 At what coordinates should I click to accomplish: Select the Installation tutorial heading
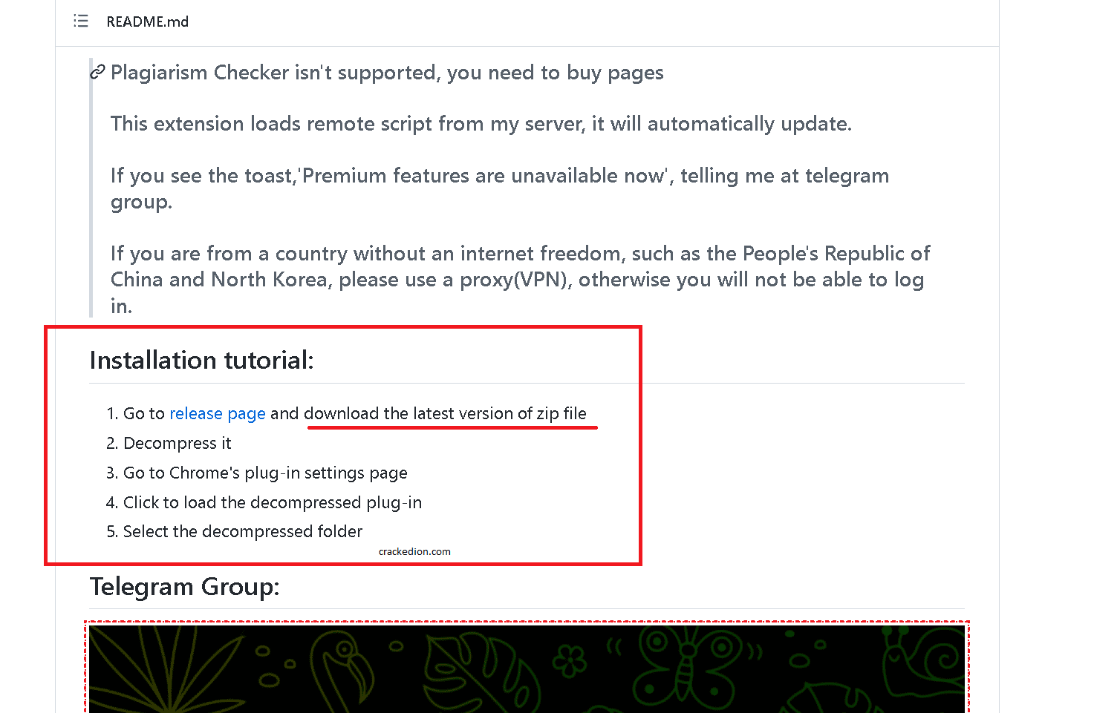pyautogui.click(x=202, y=360)
